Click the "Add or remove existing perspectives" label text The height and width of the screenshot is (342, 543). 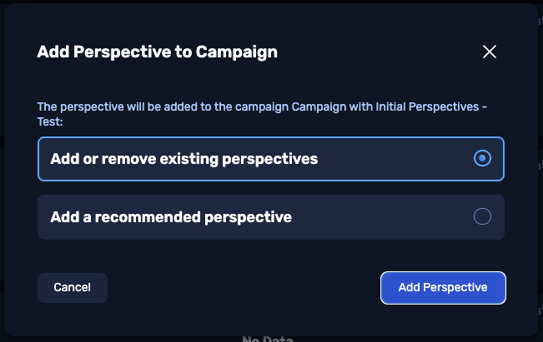[184, 158]
